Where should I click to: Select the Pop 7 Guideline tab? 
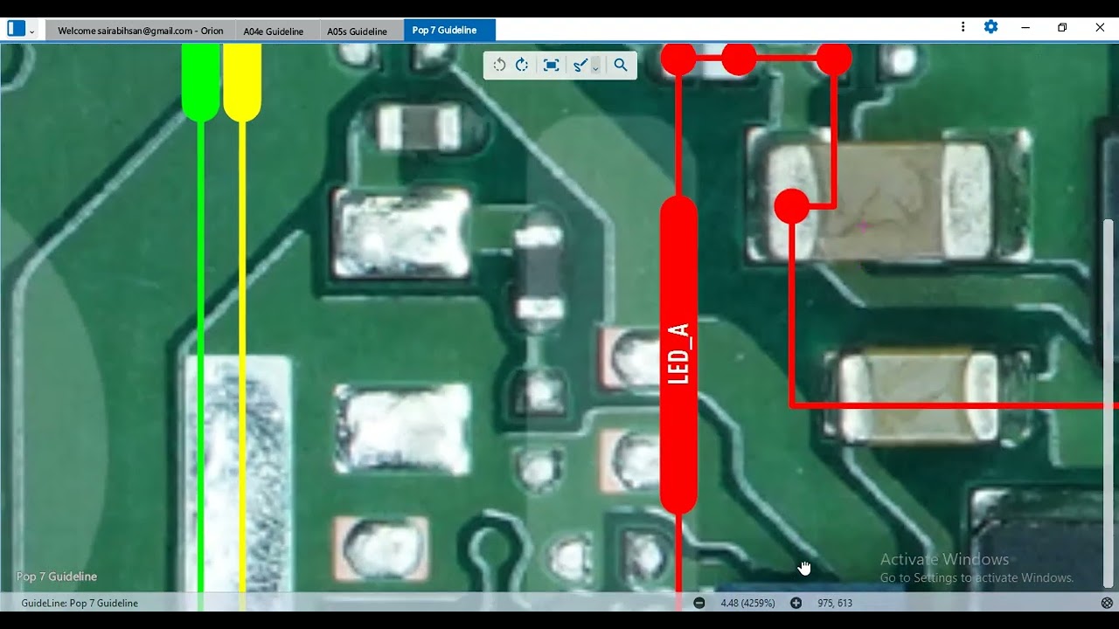coord(449,30)
